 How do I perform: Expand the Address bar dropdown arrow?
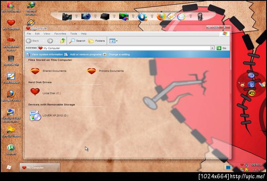point(212,48)
